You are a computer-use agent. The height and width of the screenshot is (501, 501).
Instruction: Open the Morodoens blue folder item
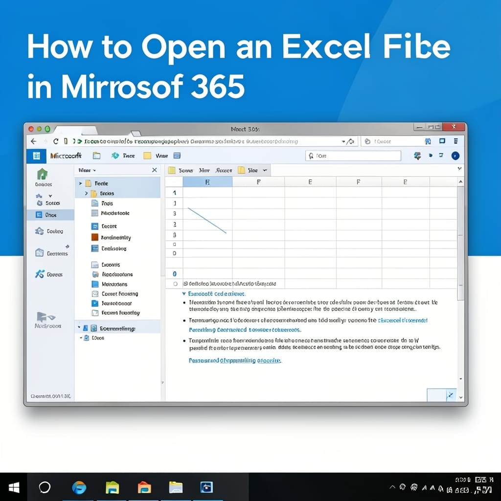tap(109, 284)
